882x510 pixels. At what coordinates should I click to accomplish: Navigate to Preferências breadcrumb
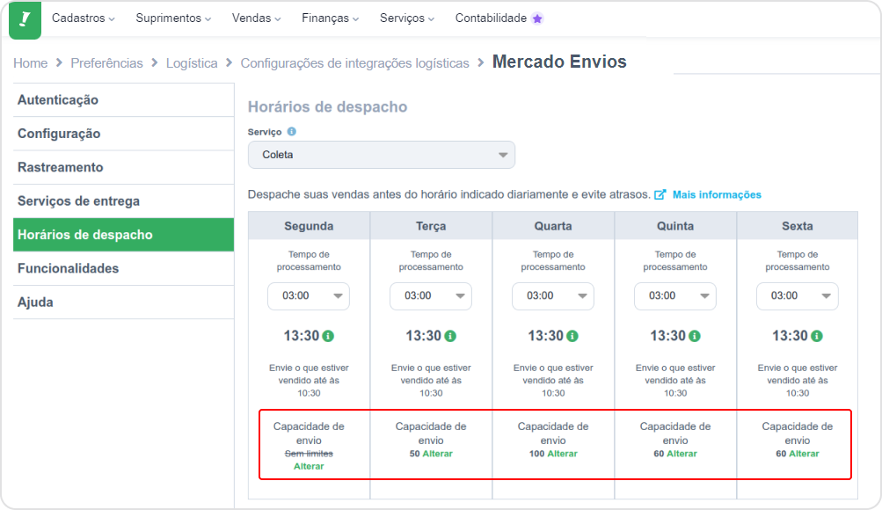coord(107,63)
